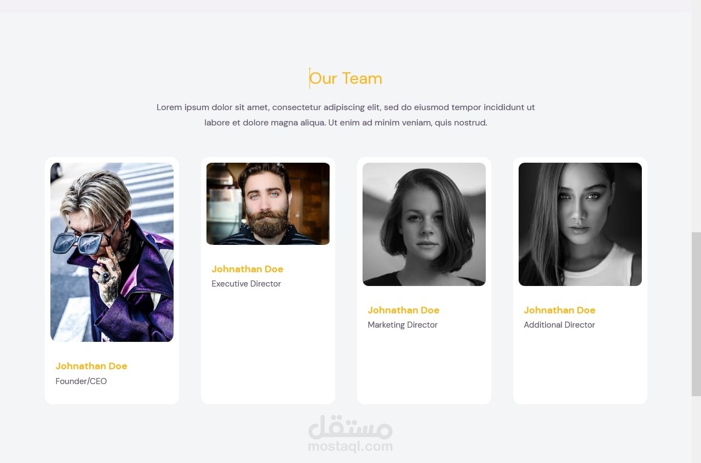
Task: Click the Founder/CEO role label
Action: click(81, 381)
